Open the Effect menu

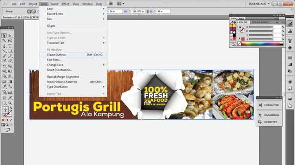65,4
